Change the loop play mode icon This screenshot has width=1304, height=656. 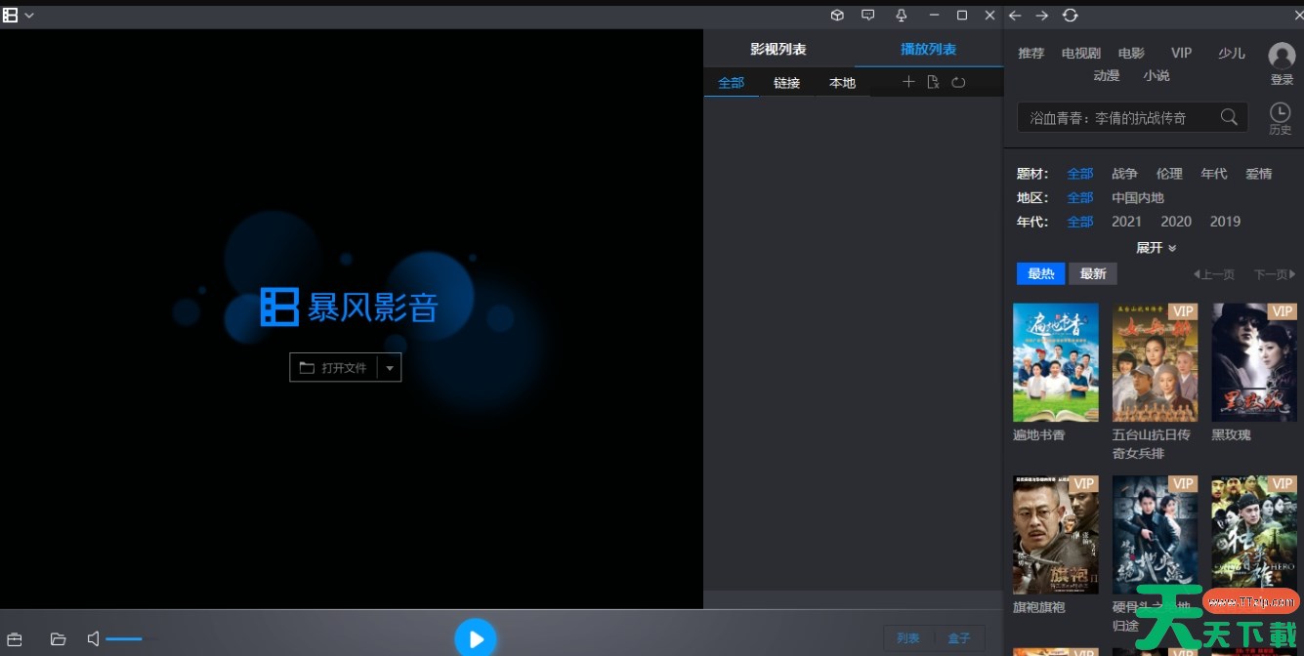point(958,82)
